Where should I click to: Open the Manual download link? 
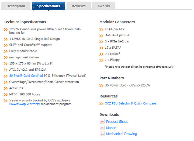click(112, 128)
